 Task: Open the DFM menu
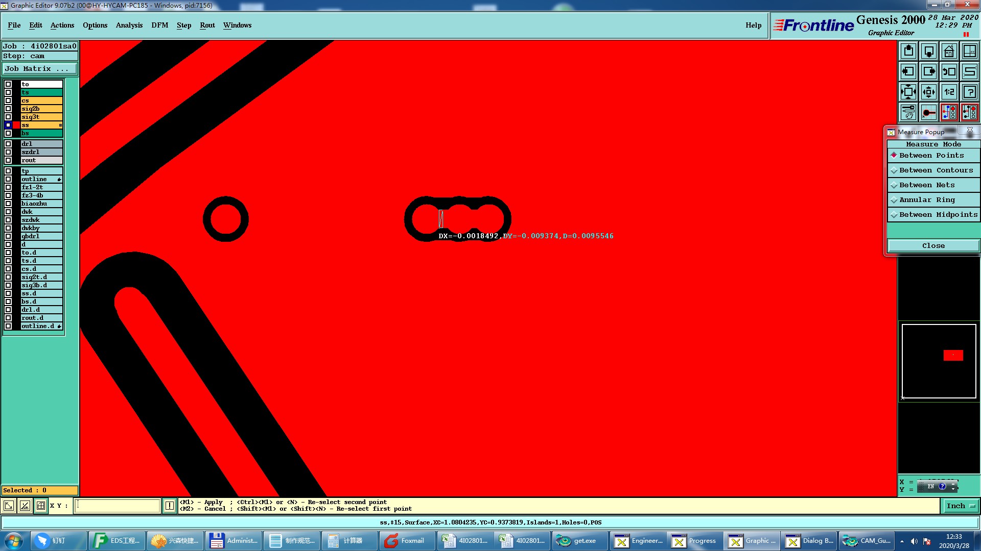tap(159, 25)
